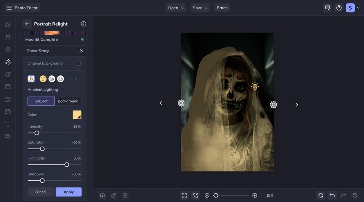Click the Cancel button
The image size is (364, 202).
(x=40, y=192)
